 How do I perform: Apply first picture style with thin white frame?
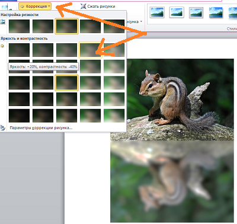(157, 12)
